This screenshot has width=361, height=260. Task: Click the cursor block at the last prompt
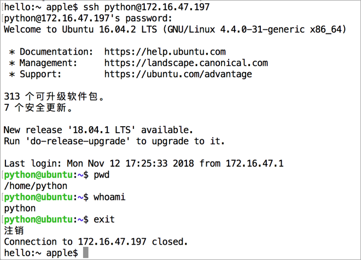point(86,253)
